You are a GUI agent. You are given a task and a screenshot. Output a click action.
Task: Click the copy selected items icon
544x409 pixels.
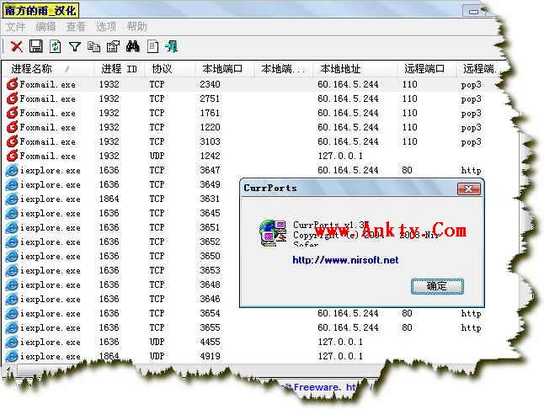point(93,46)
